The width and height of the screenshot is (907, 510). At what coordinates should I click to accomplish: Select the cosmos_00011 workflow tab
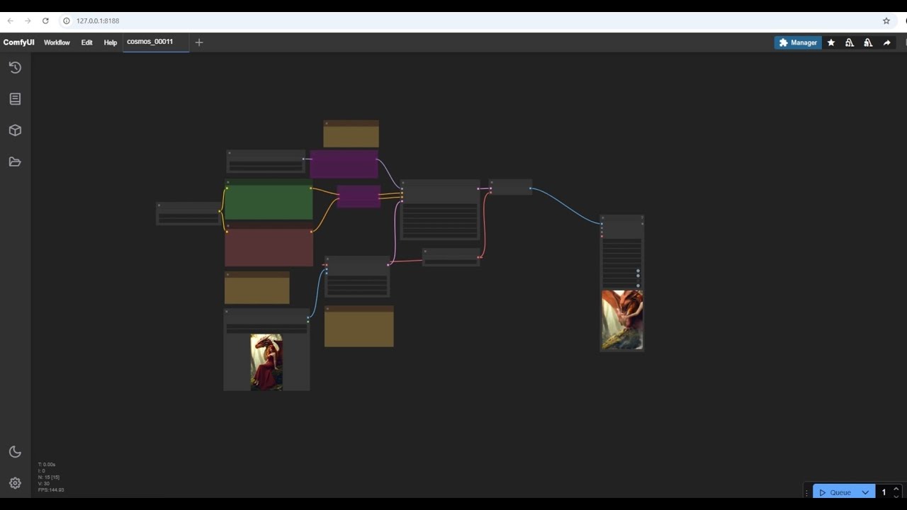click(x=156, y=42)
